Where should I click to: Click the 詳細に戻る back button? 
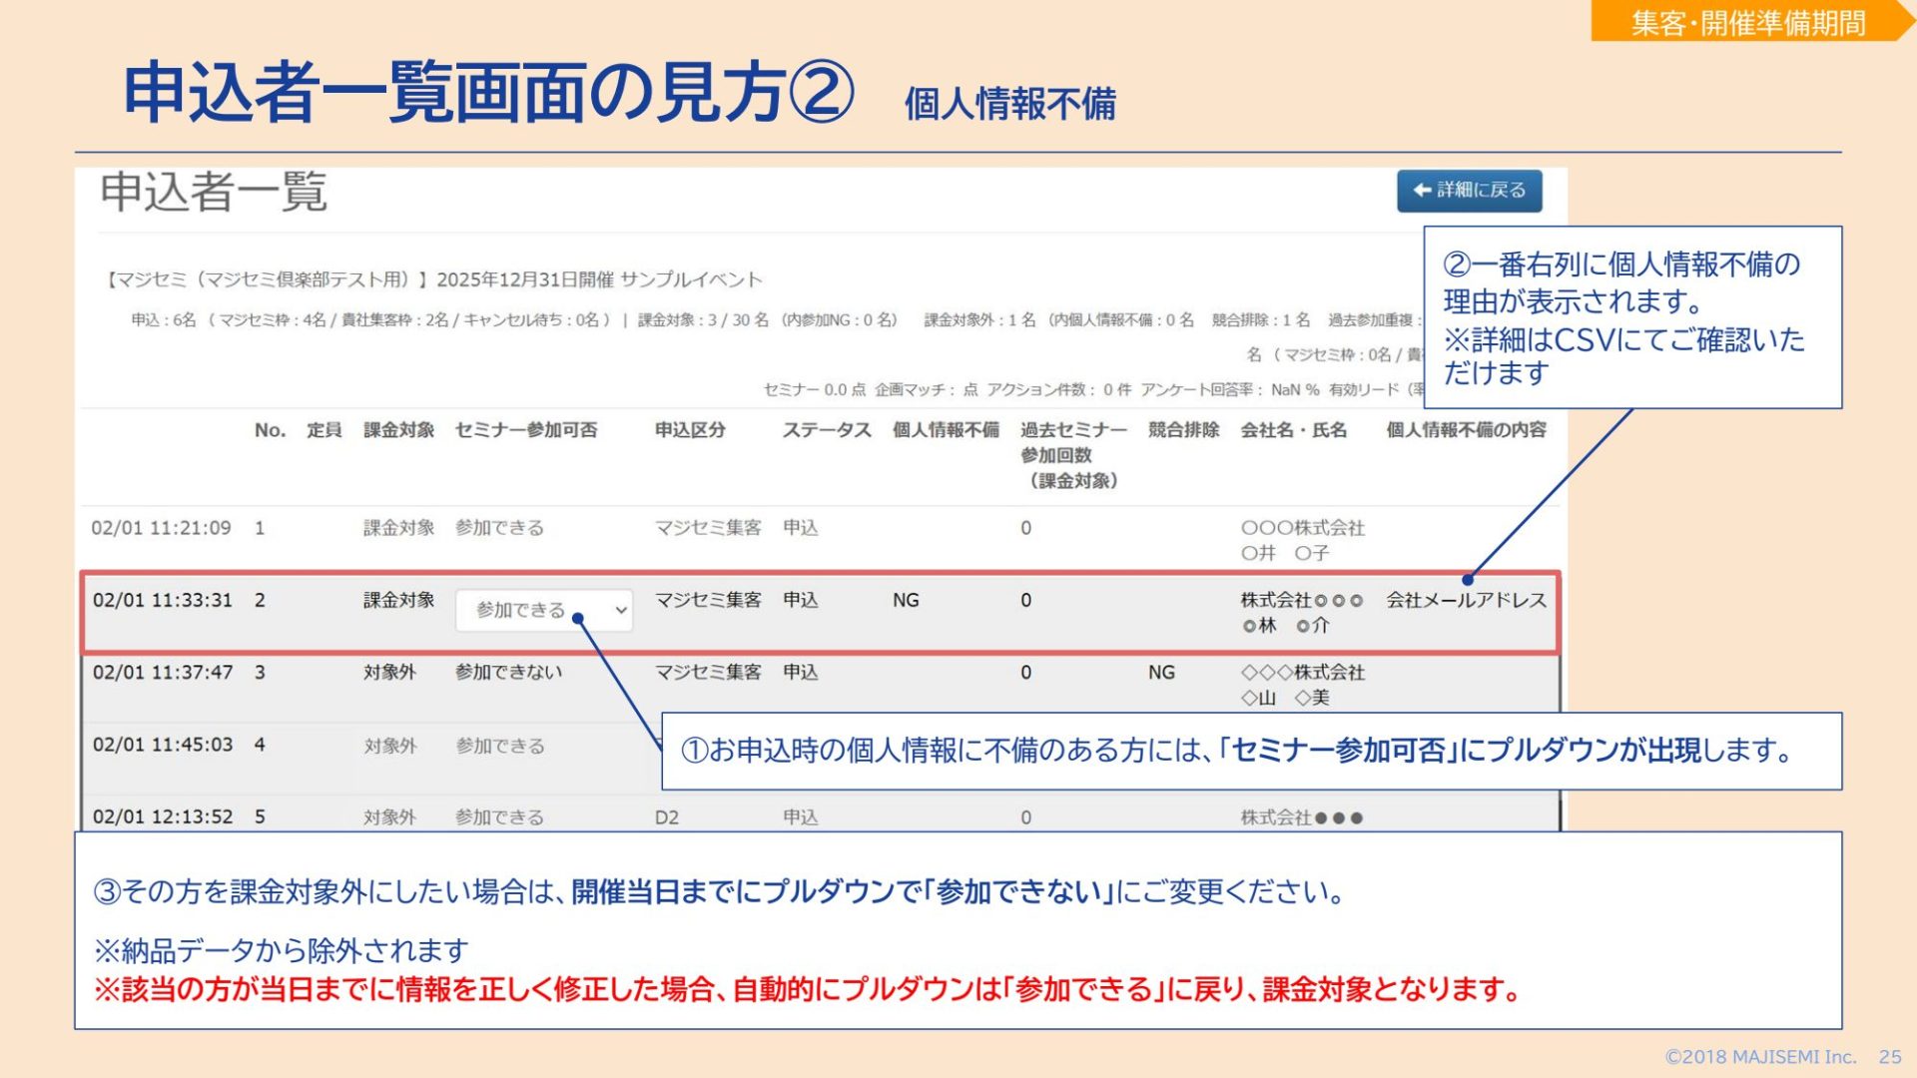point(1469,191)
